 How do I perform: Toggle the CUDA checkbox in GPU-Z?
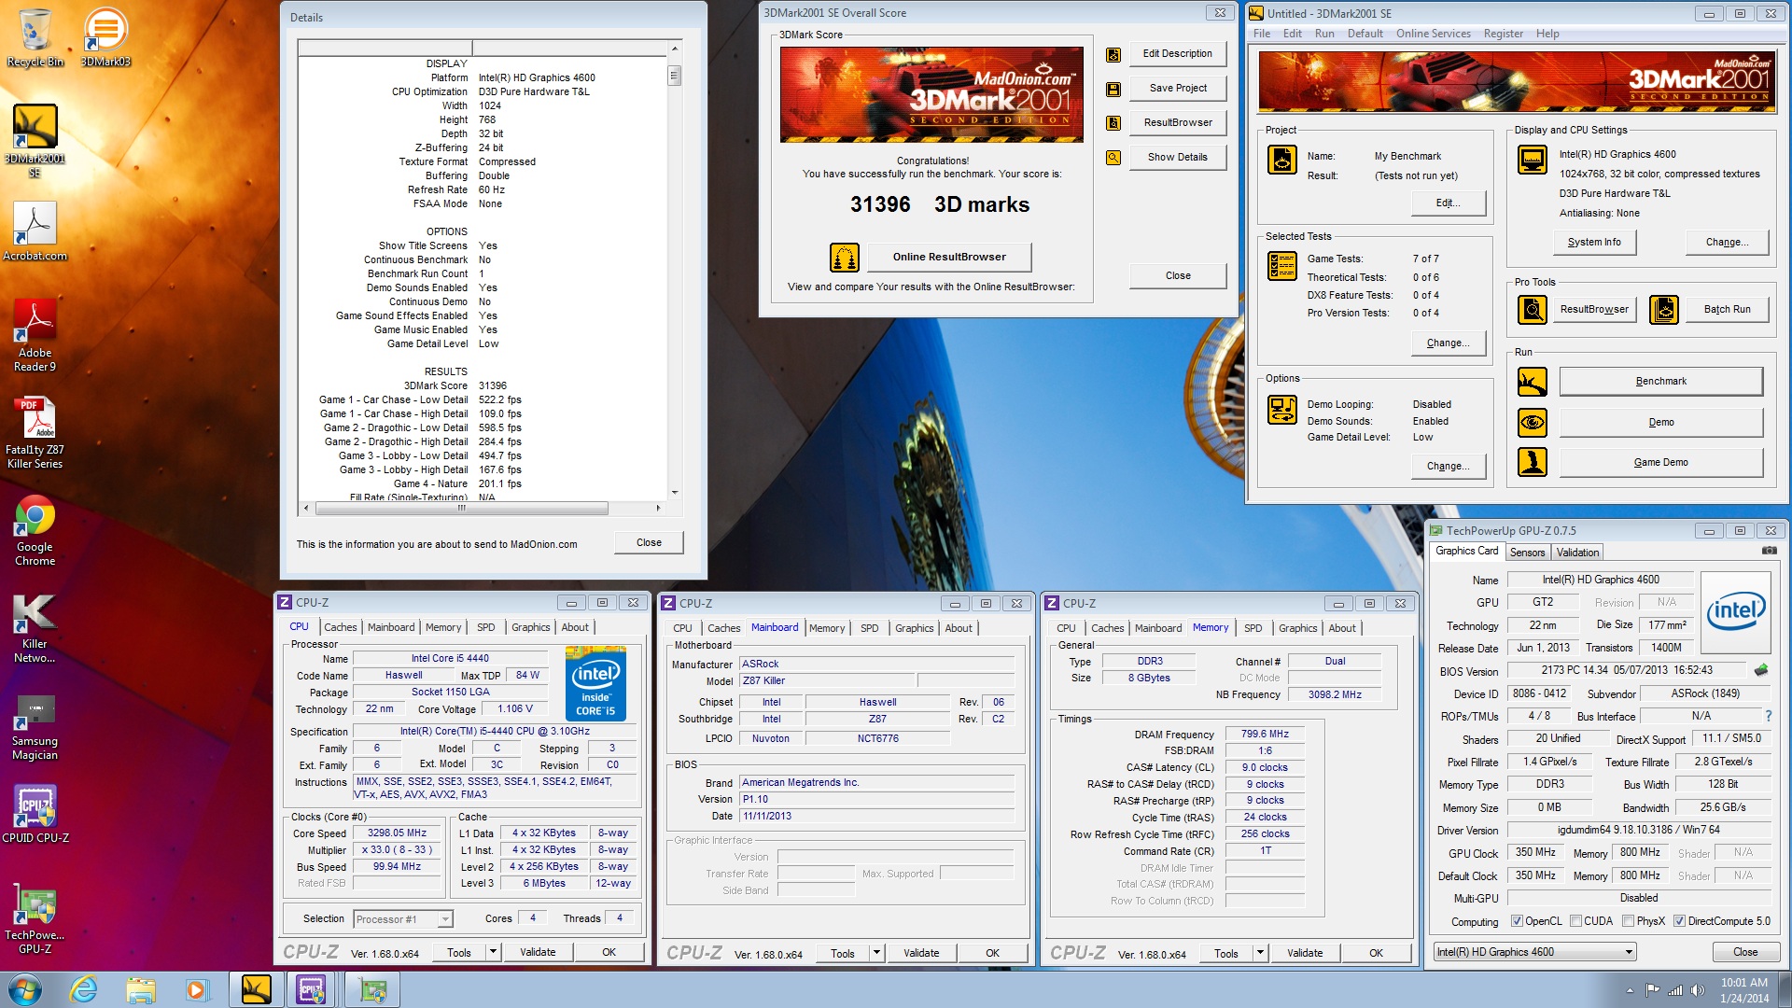click(x=1575, y=921)
